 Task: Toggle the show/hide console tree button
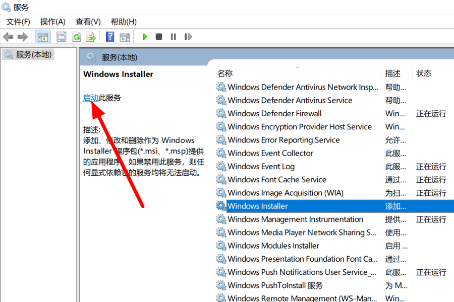43,37
